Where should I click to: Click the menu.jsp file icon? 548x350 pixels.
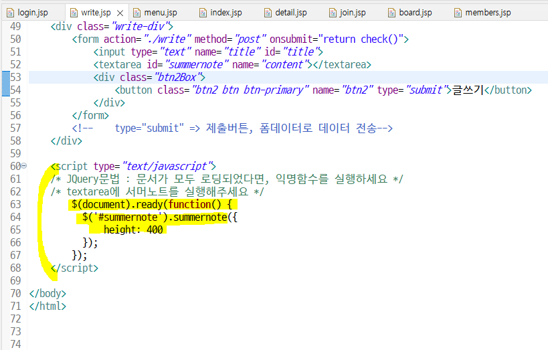[x=136, y=13]
